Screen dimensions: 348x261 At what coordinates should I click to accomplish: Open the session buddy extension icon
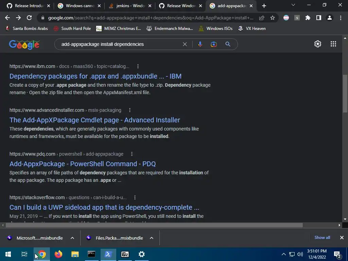point(297,18)
